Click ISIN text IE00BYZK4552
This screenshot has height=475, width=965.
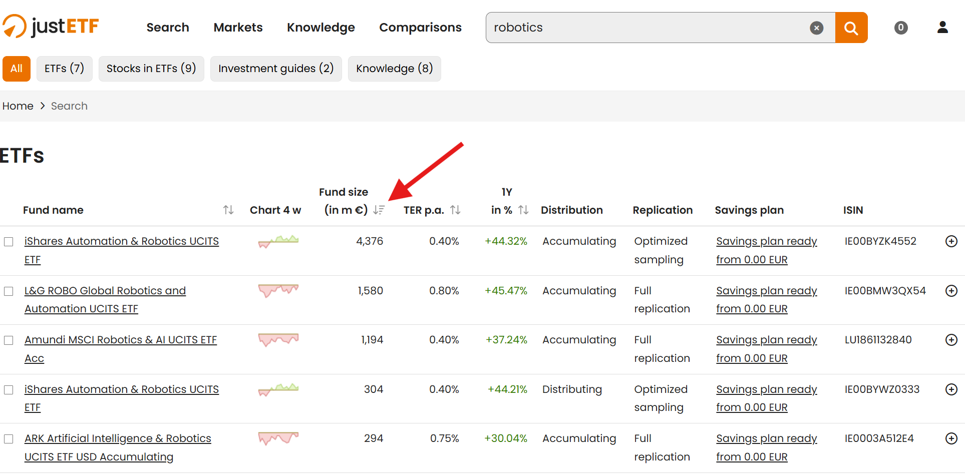[x=880, y=241]
